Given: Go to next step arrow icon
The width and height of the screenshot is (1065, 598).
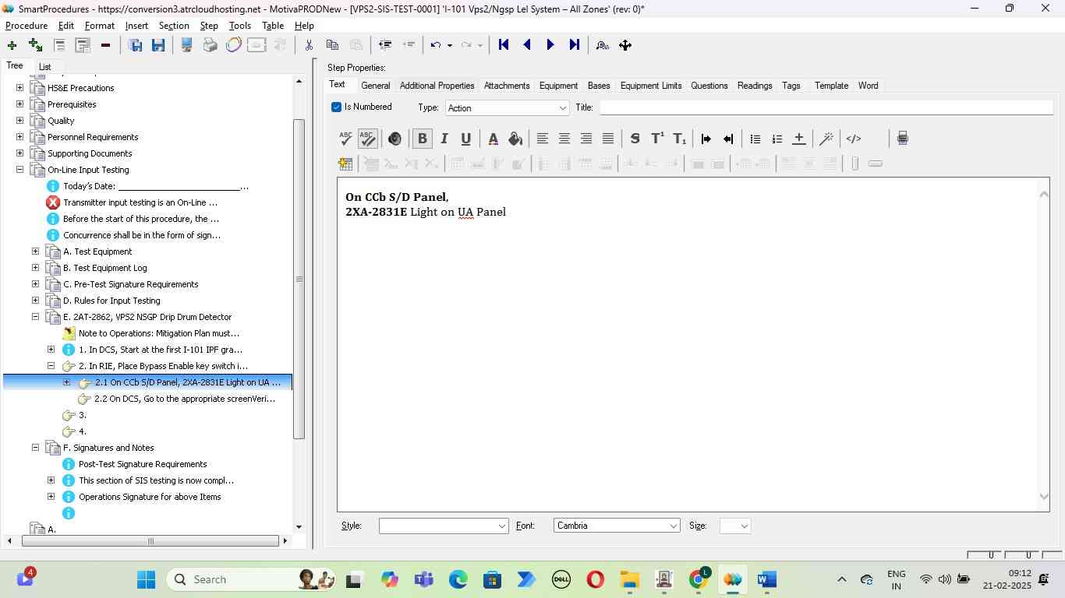Looking at the screenshot, I should pos(550,45).
